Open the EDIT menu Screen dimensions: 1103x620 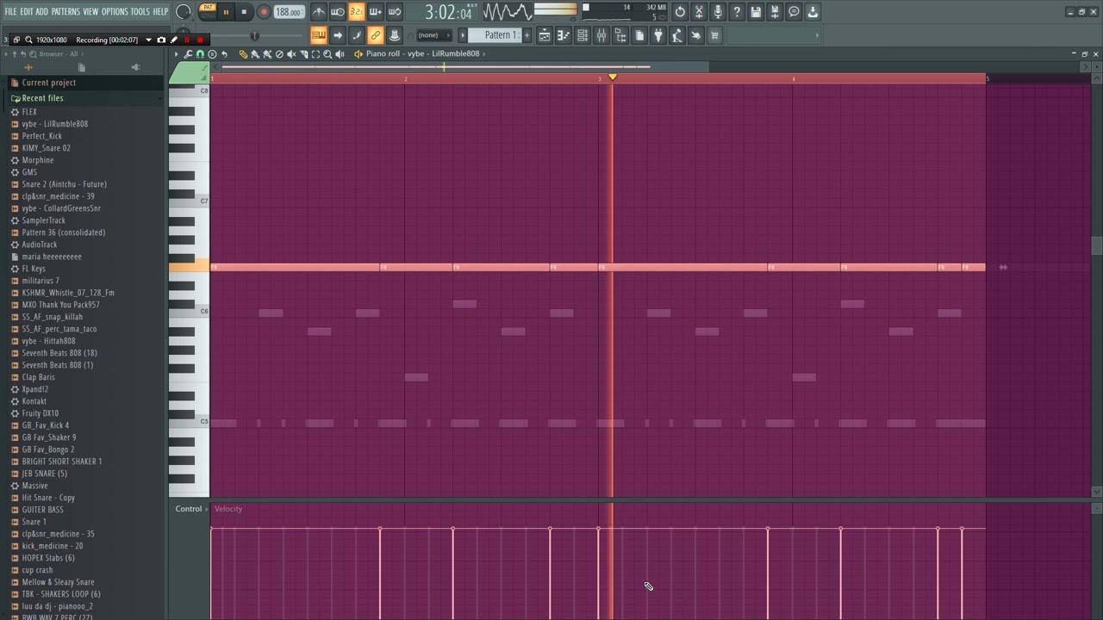pyautogui.click(x=27, y=11)
